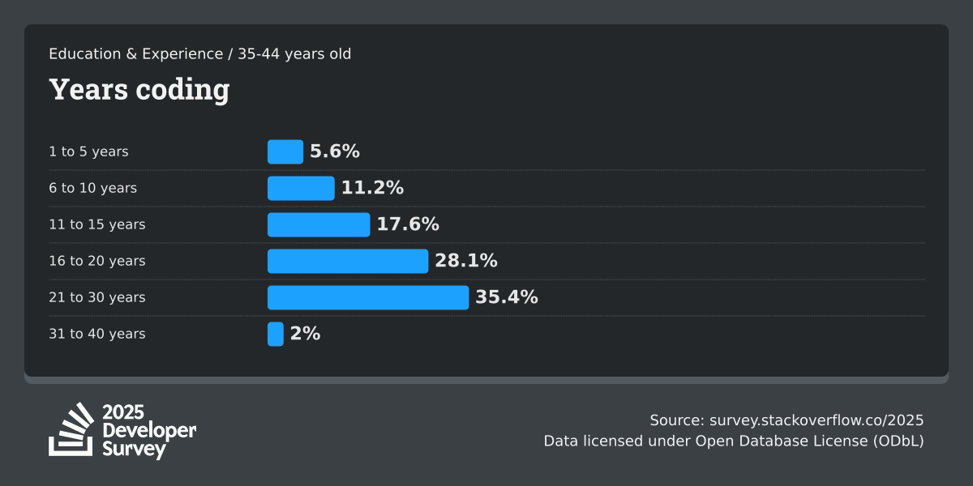This screenshot has height=486, width=973.
Task: Click the 35.4% value label
Action: (x=507, y=297)
